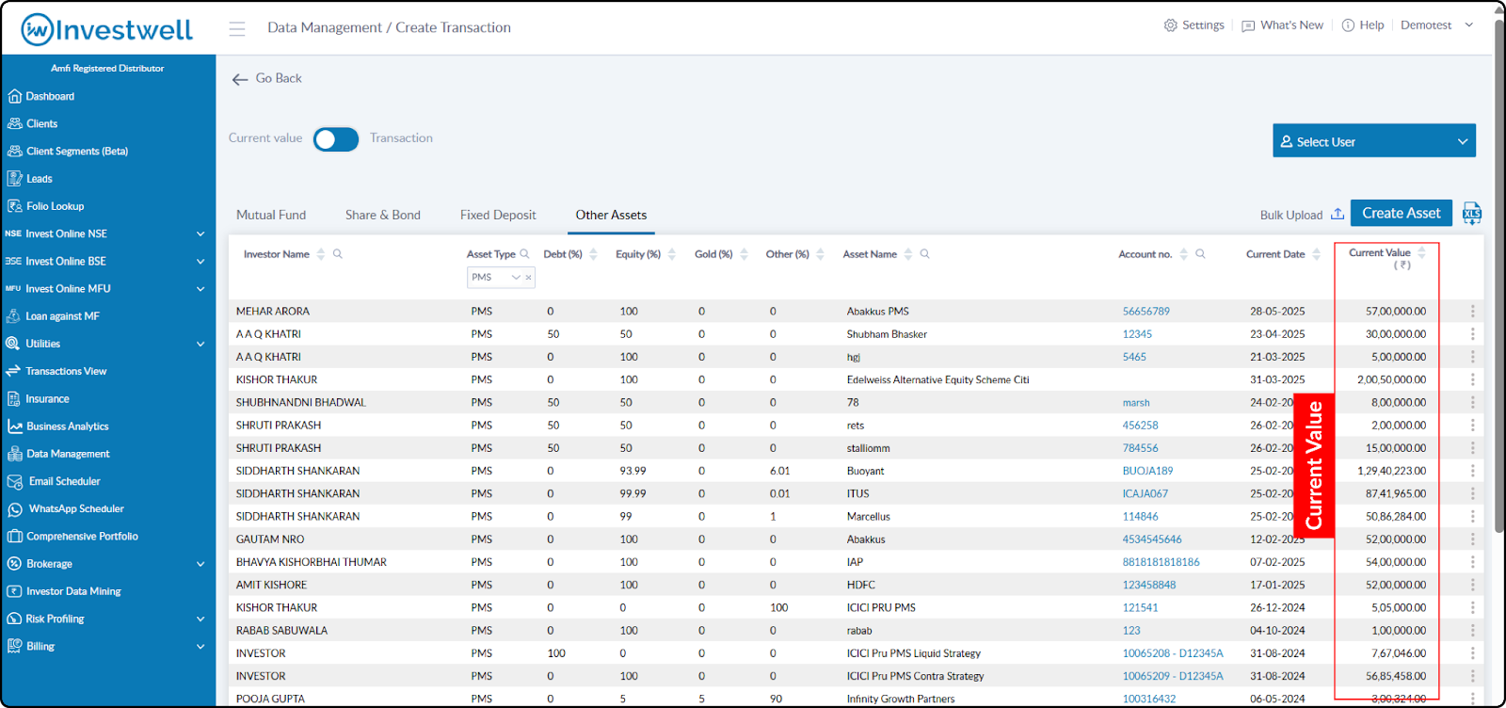Switch to the Fixed Deposit tab
Screen dimensions: 1506x708
coord(498,216)
